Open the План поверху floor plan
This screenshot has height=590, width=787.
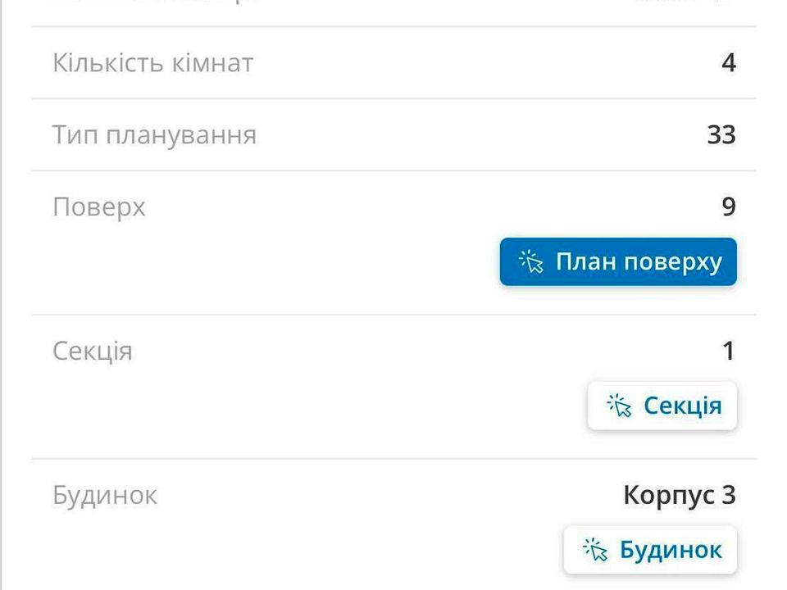tap(618, 262)
